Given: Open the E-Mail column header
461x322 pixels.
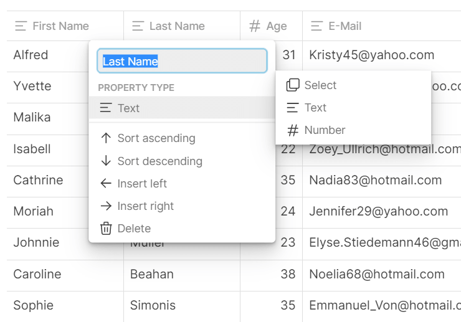Looking at the screenshot, I should click(x=345, y=26).
